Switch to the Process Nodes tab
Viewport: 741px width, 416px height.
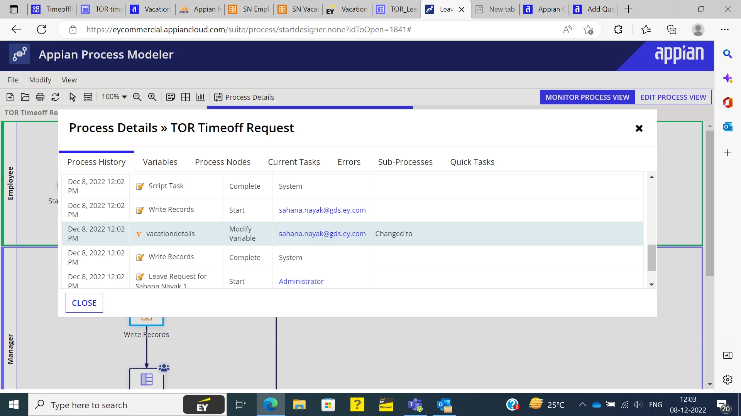click(223, 162)
